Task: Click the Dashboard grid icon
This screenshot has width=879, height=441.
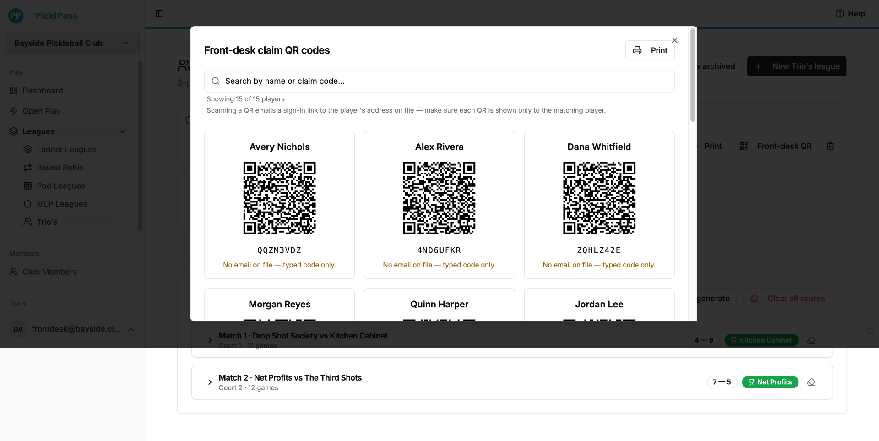Action: (x=14, y=91)
